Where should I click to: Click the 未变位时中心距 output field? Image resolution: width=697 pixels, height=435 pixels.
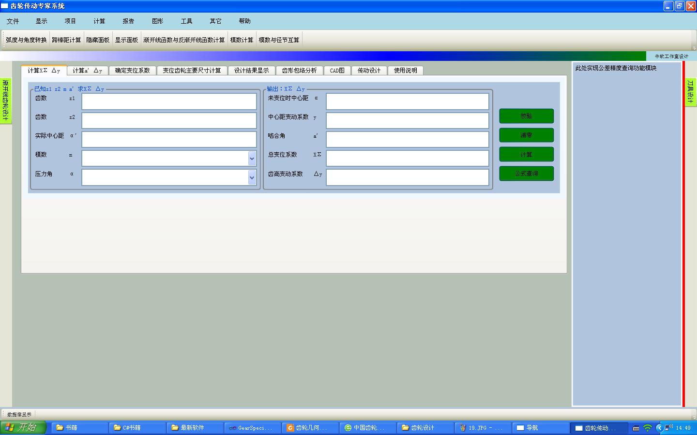(x=408, y=101)
